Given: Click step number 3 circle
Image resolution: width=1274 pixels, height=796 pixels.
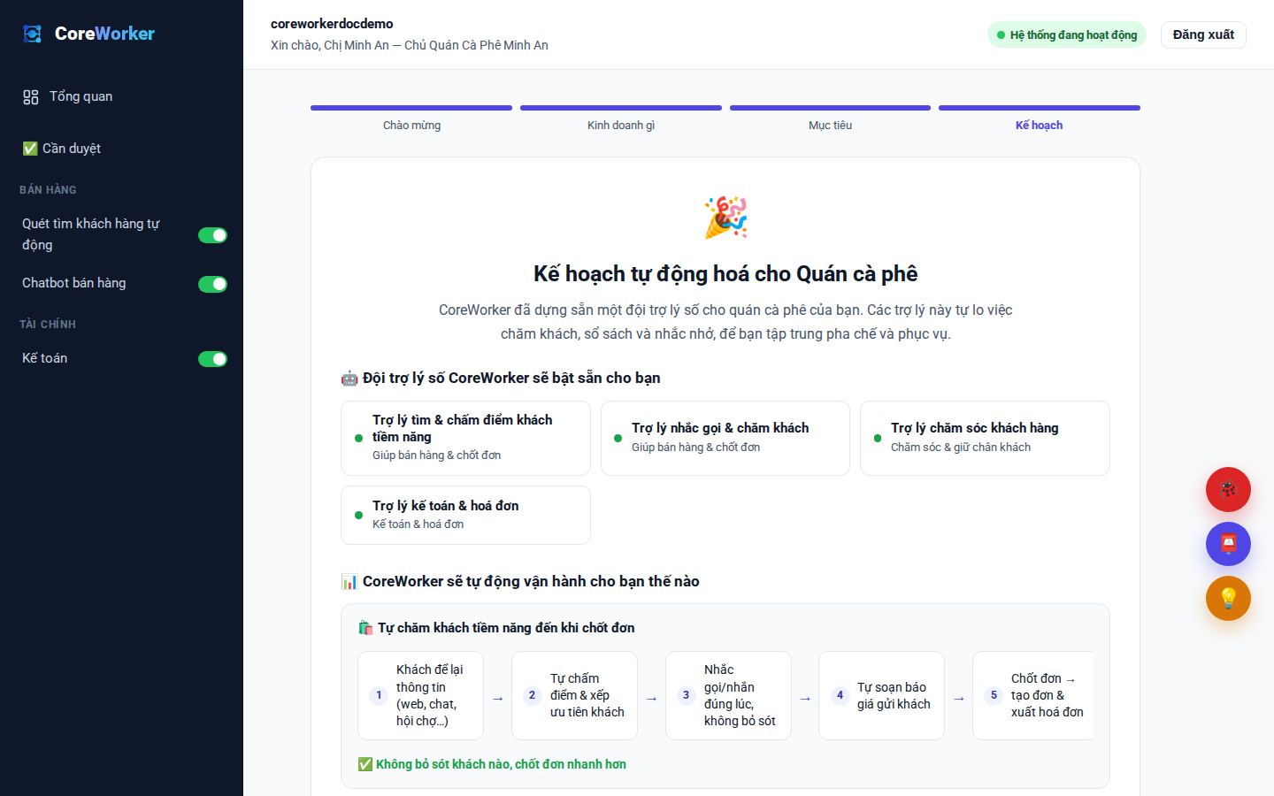Looking at the screenshot, I should click(686, 695).
